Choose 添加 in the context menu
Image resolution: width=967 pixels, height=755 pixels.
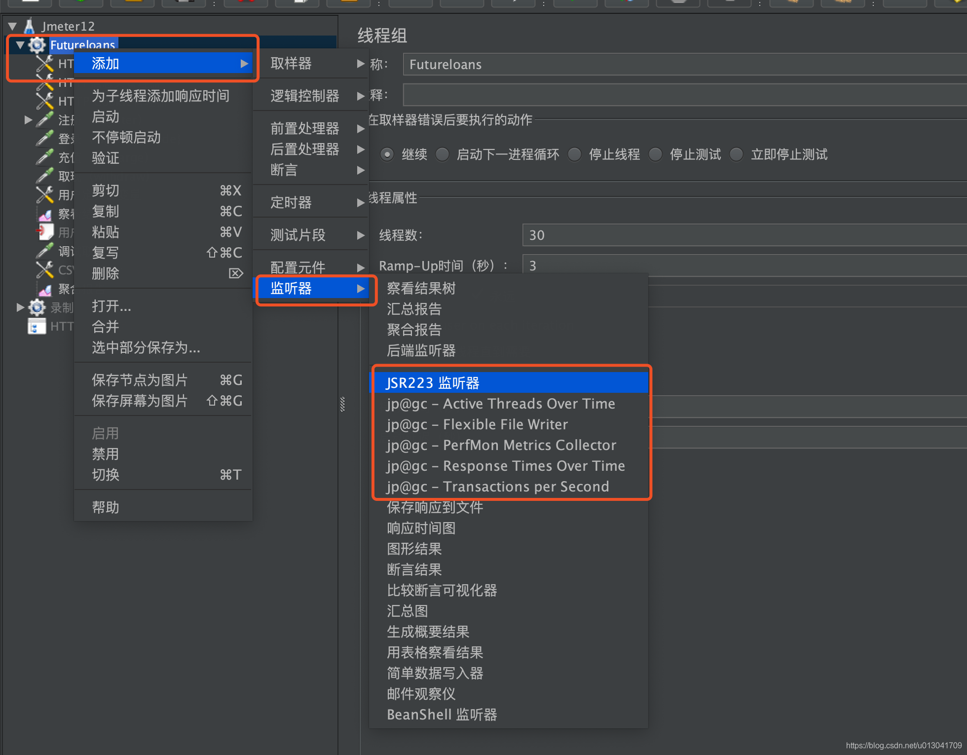pos(163,63)
